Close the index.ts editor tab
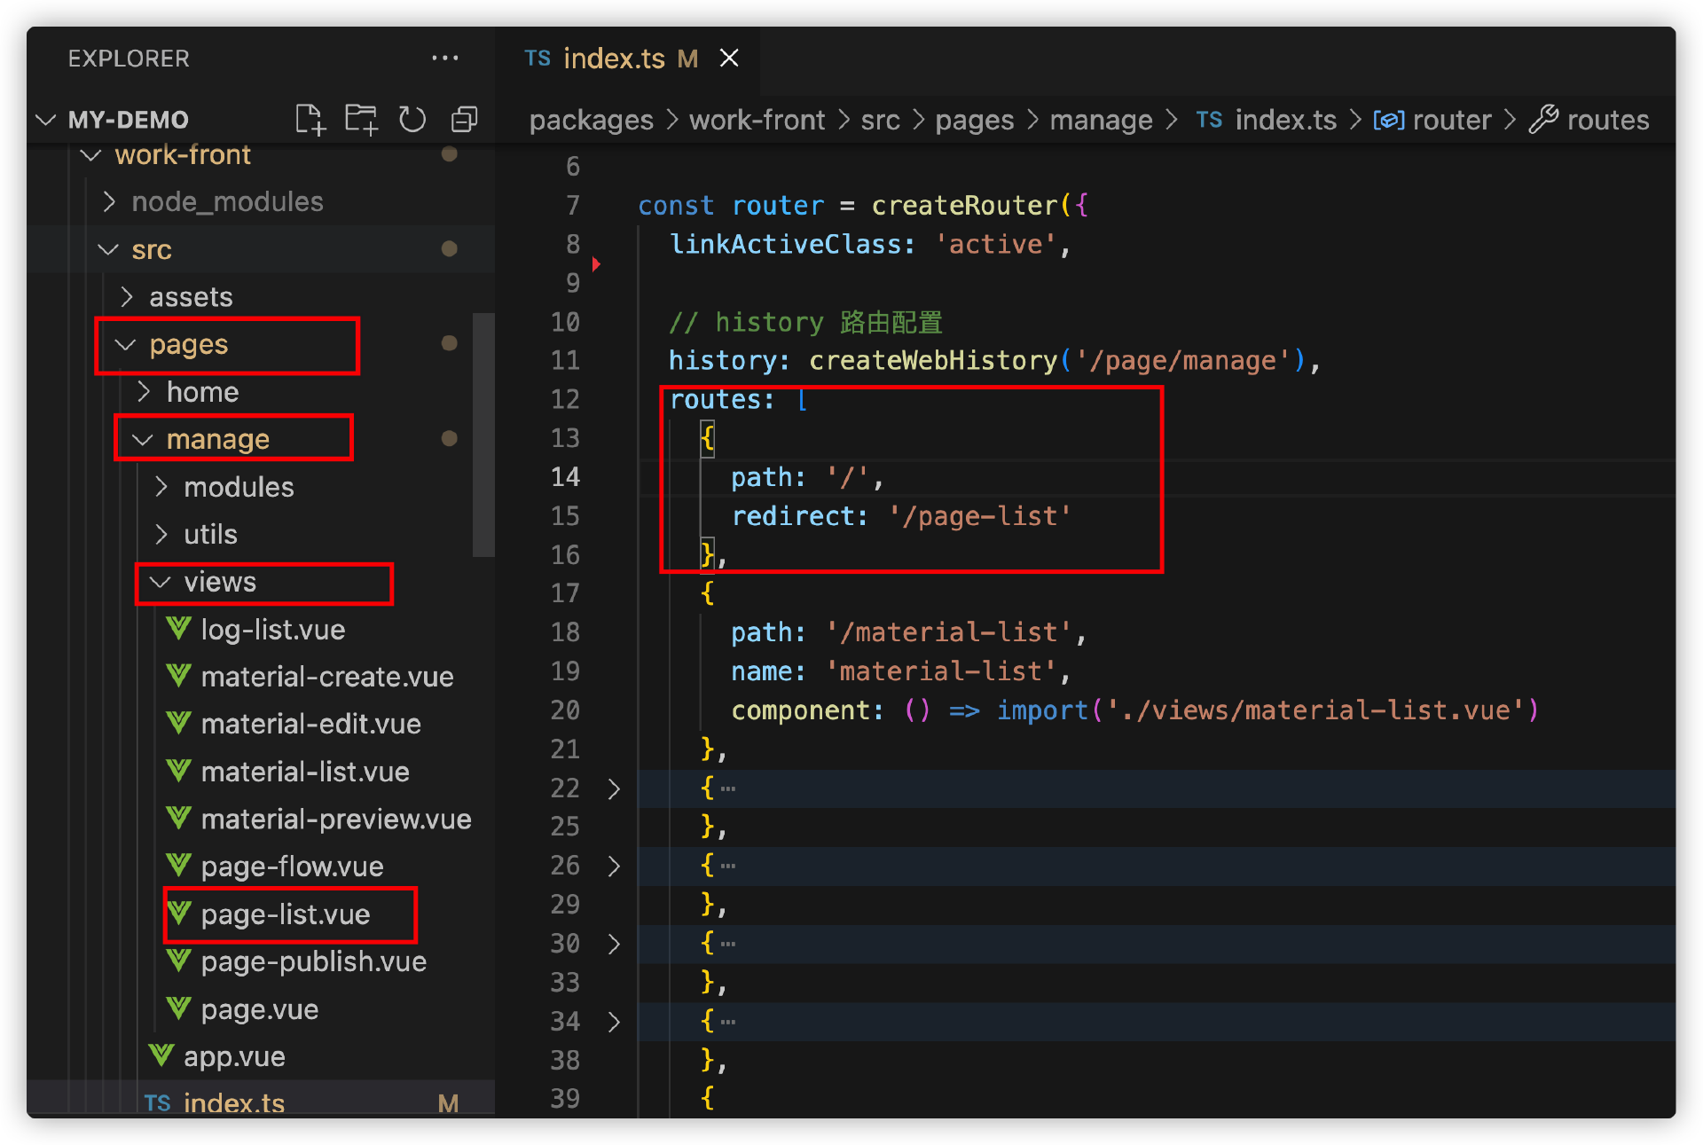This screenshot has width=1703, height=1145. click(x=729, y=59)
